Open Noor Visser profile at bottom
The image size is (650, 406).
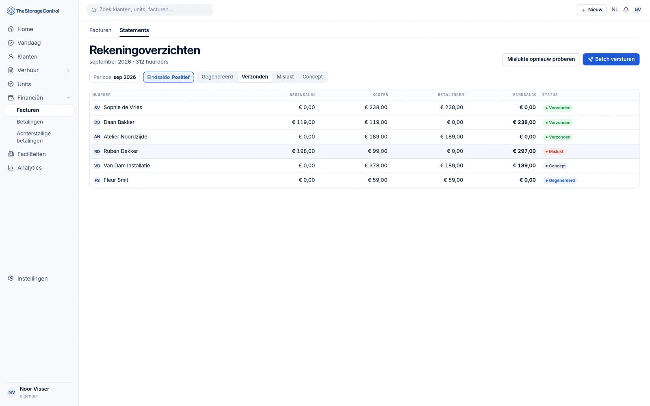click(39, 392)
